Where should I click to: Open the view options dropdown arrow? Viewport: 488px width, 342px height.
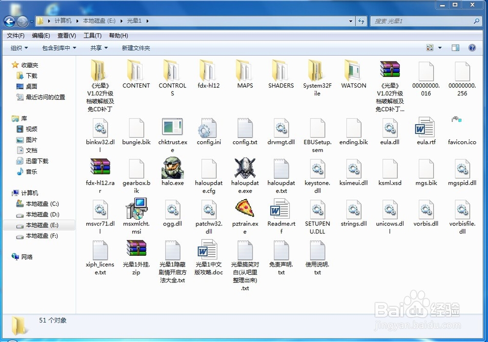(440, 48)
